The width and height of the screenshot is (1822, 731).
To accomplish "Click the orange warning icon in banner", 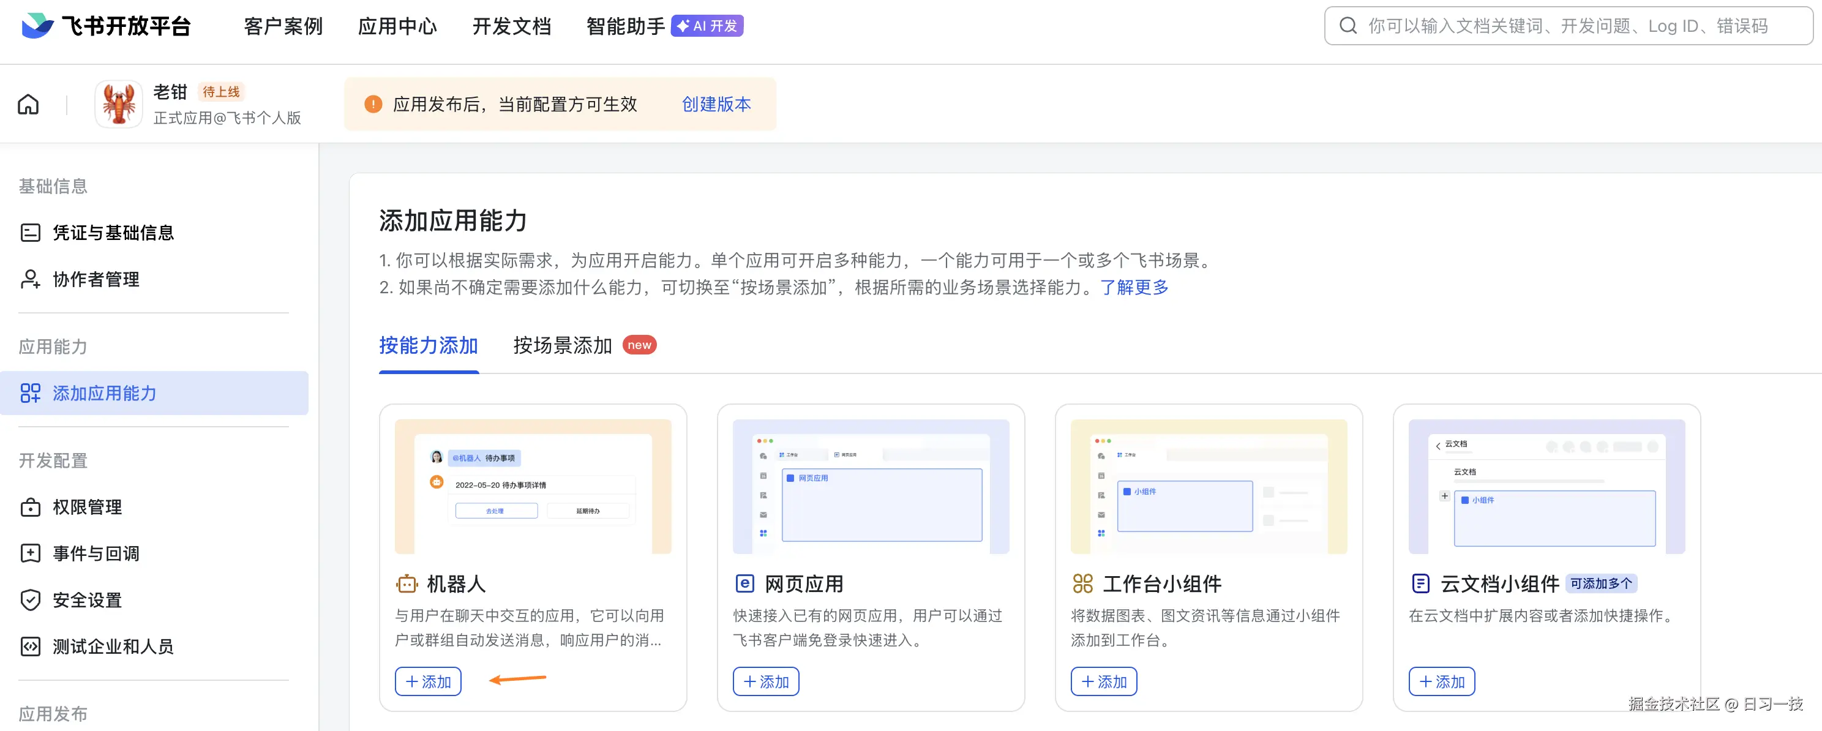I will 373,105.
